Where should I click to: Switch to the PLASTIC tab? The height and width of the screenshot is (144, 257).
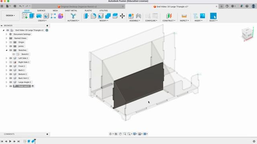[x=88, y=11]
